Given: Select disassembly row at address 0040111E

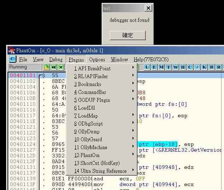Looking at the screenshot, I should pyautogui.click(x=23, y=121).
